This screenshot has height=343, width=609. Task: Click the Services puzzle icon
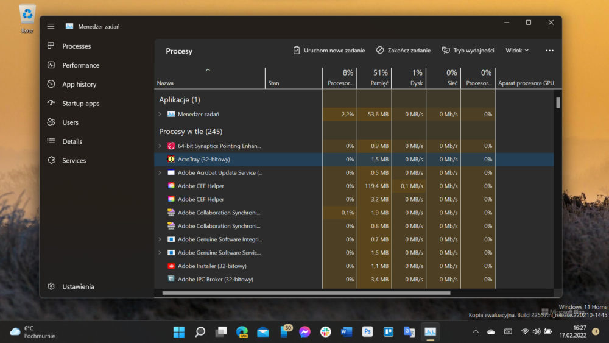coord(51,160)
